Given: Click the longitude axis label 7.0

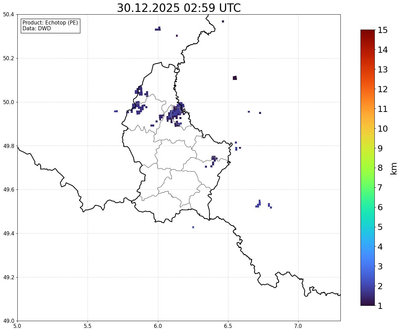Looking at the screenshot, I should 298,326.
